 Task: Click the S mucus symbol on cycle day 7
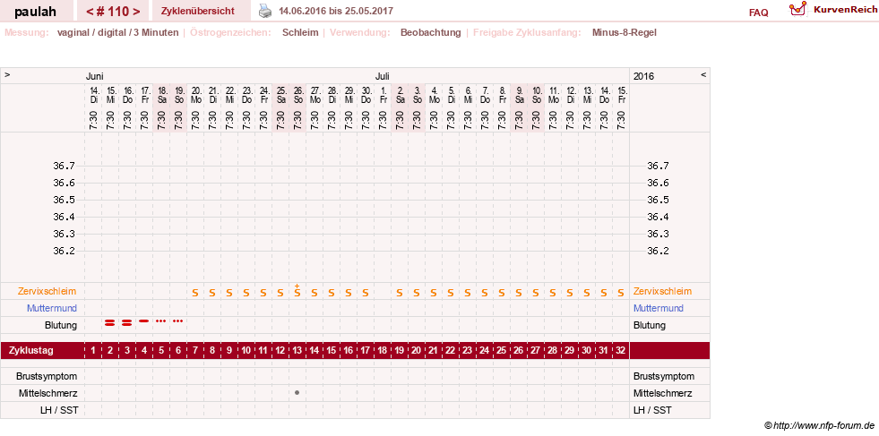195,293
